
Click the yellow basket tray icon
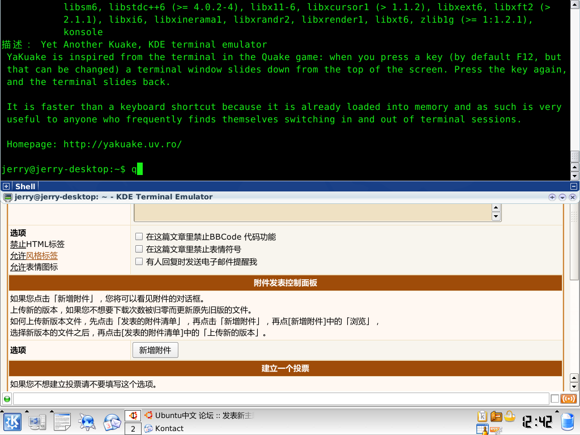(x=510, y=416)
